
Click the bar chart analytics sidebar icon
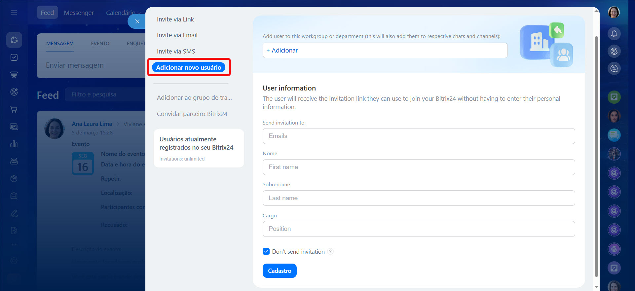[x=14, y=144]
